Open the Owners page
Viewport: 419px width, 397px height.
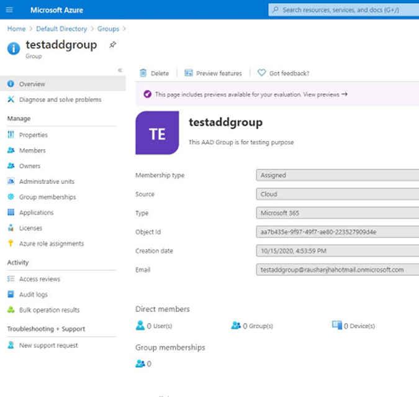point(30,166)
